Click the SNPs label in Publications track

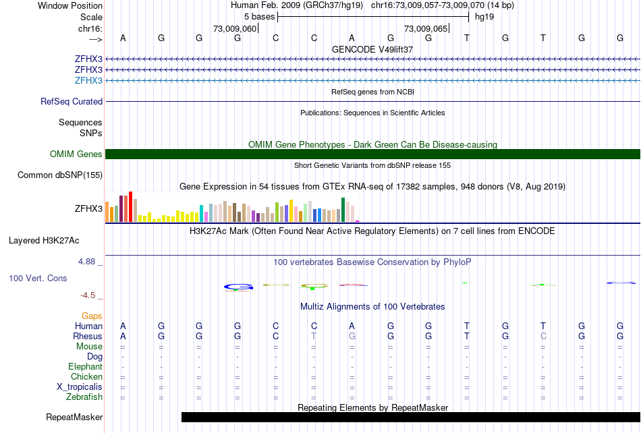[91, 133]
